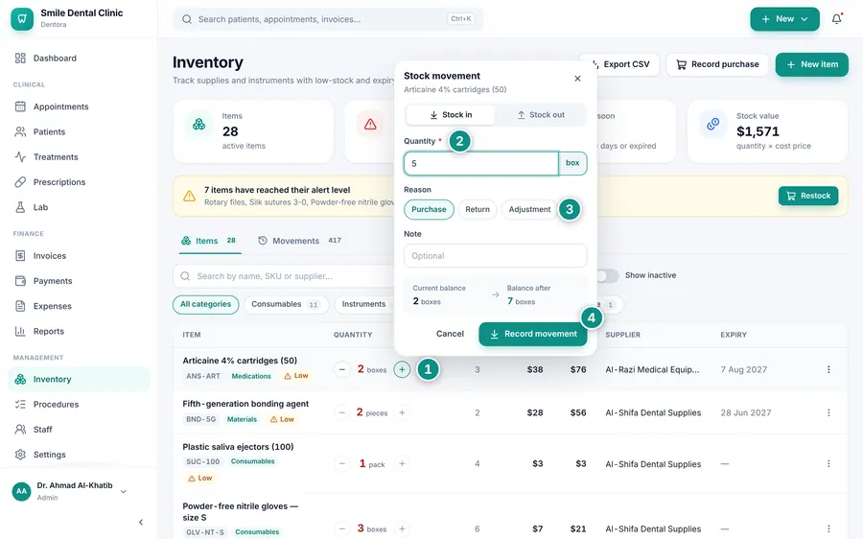Increase Powder-free nitrile gloves quantity

[403, 529]
